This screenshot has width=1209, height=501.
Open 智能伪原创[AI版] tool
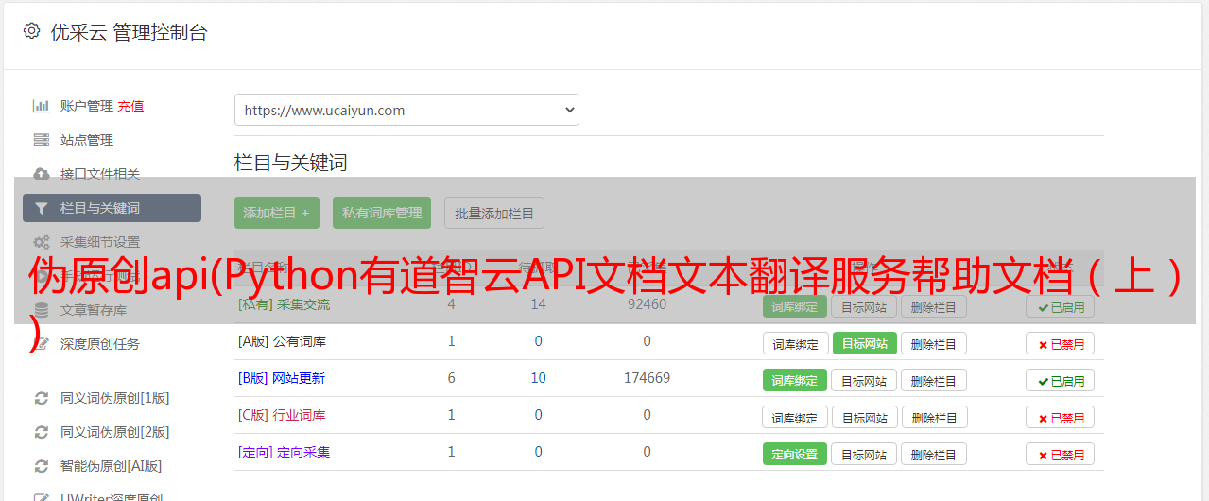(x=112, y=466)
